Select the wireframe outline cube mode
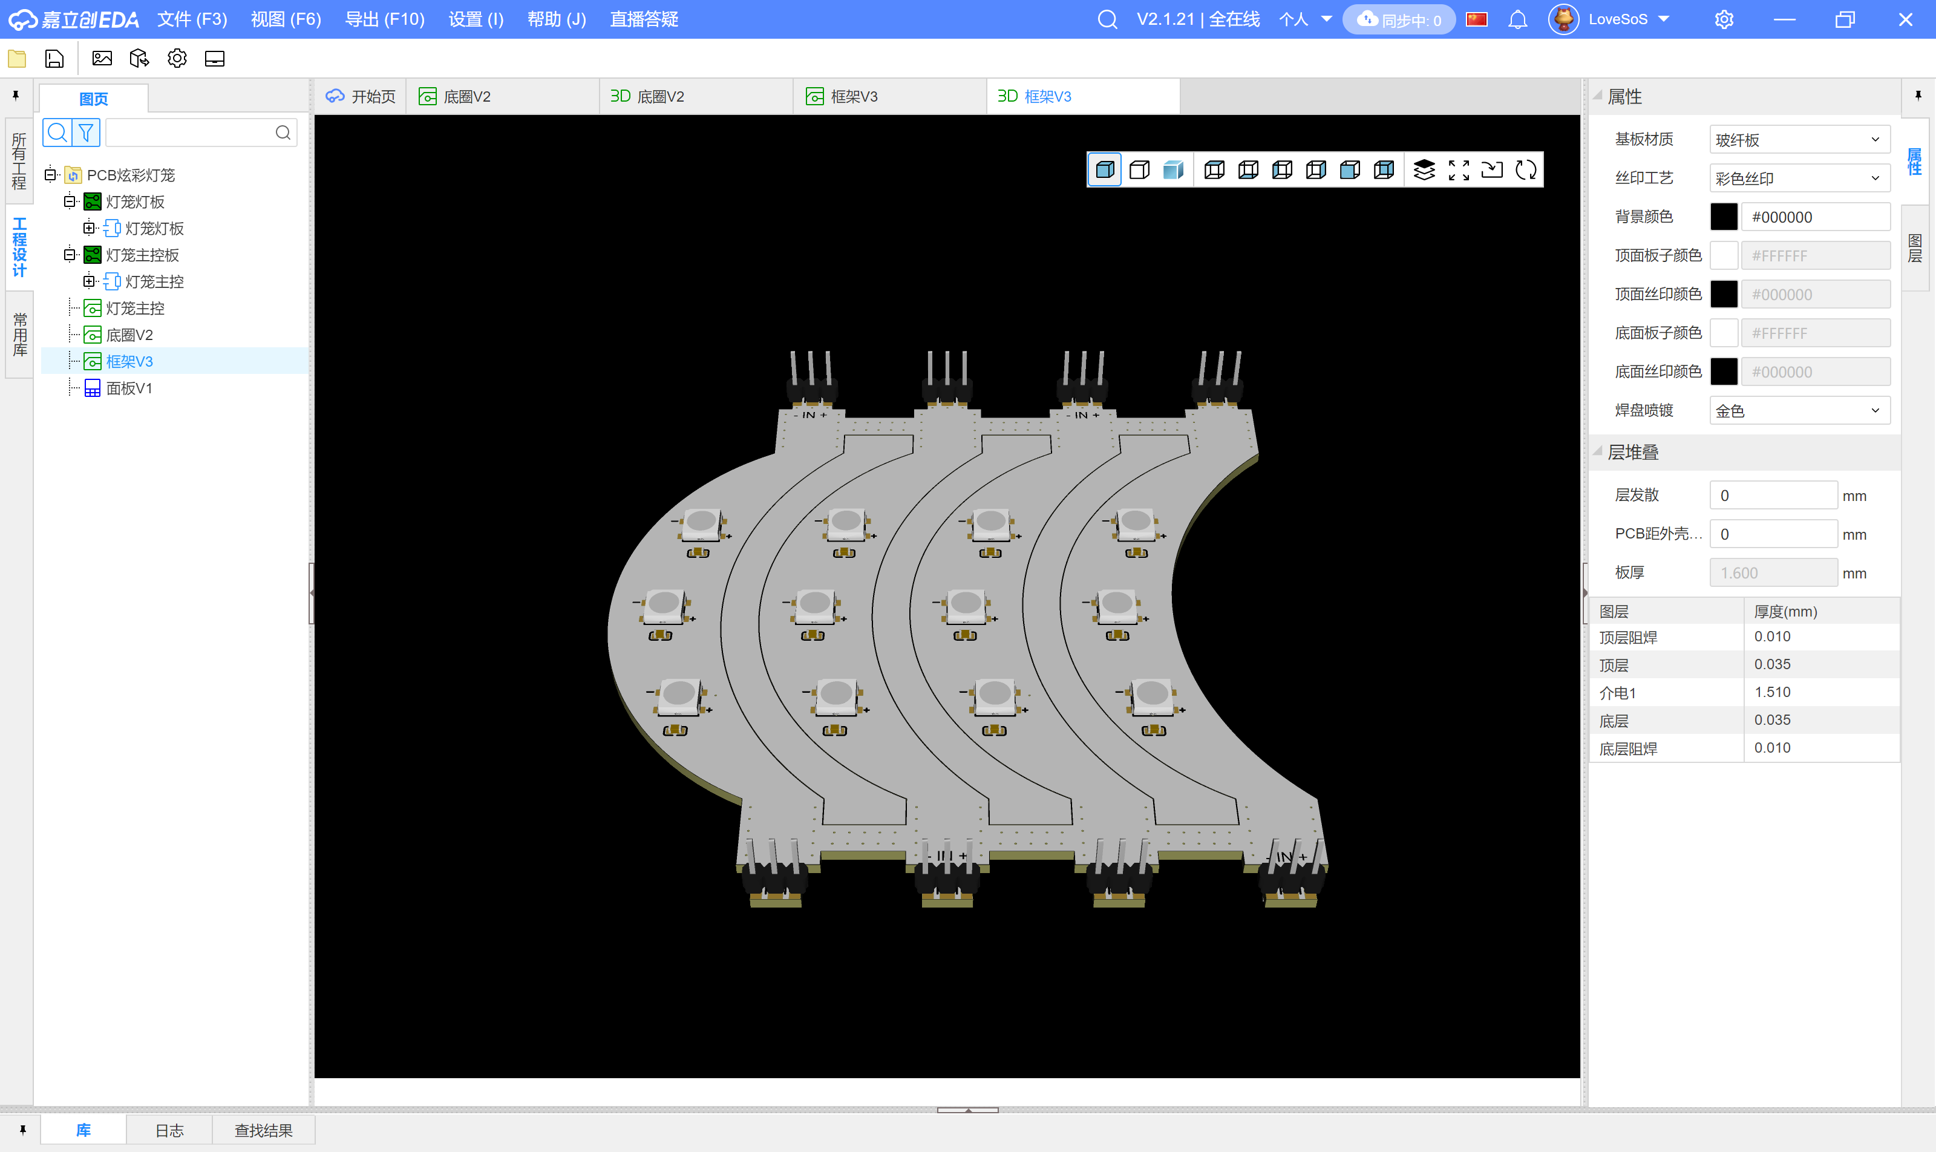Image resolution: width=1936 pixels, height=1152 pixels. pyautogui.click(x=1140, y=170)
